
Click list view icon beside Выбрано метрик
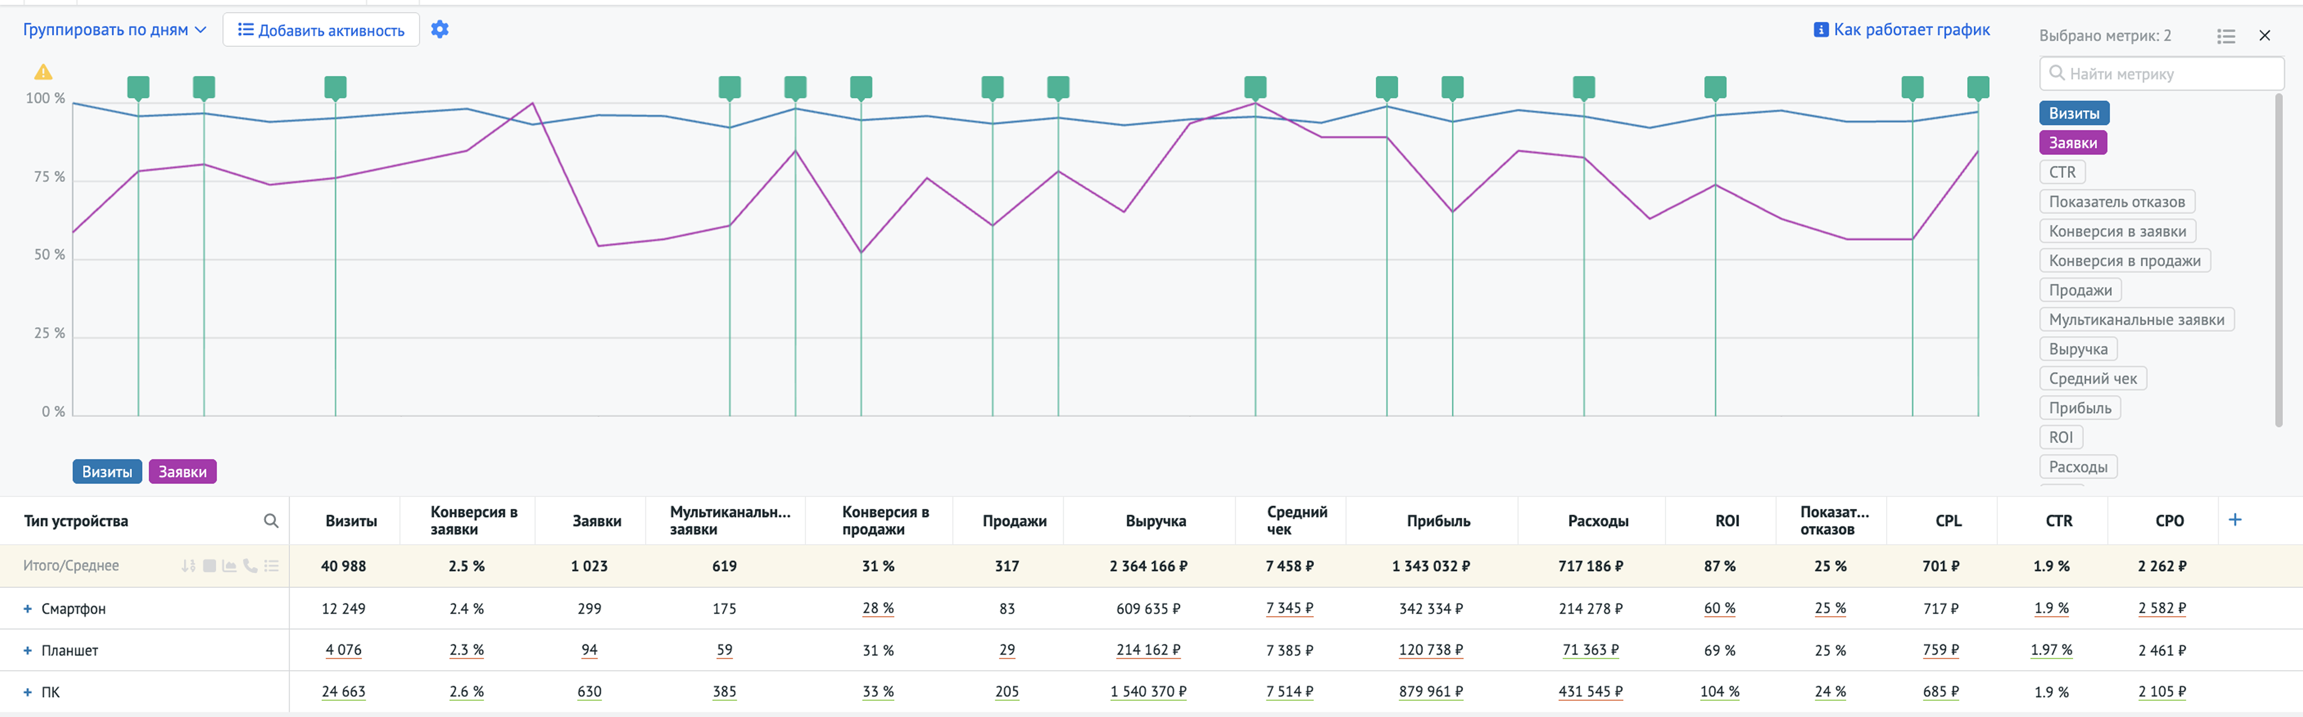[x=2225, y=36]
